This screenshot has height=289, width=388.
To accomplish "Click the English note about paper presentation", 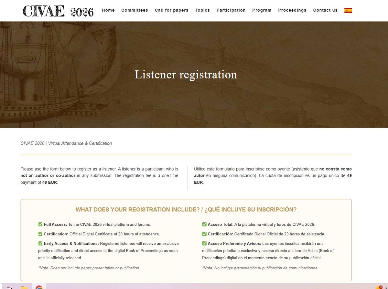I will [x=89, y=268].
